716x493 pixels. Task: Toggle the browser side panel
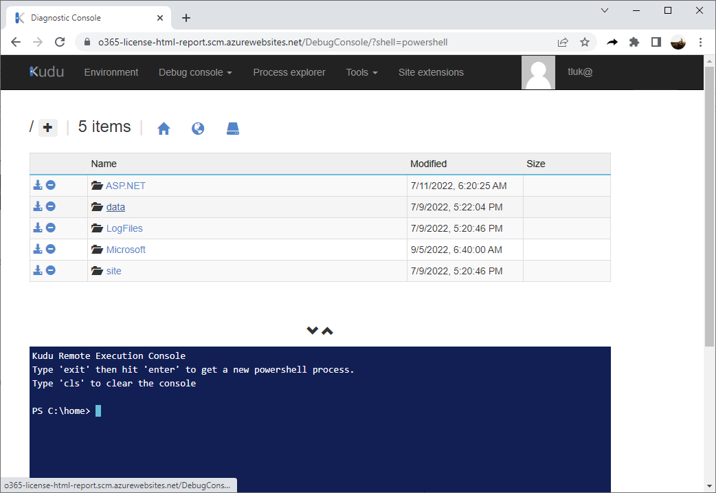[x=656, y=42]
